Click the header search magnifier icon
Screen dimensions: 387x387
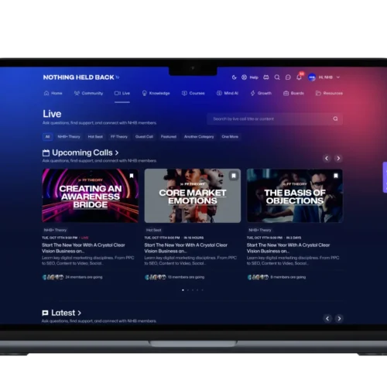click(277, 77)
